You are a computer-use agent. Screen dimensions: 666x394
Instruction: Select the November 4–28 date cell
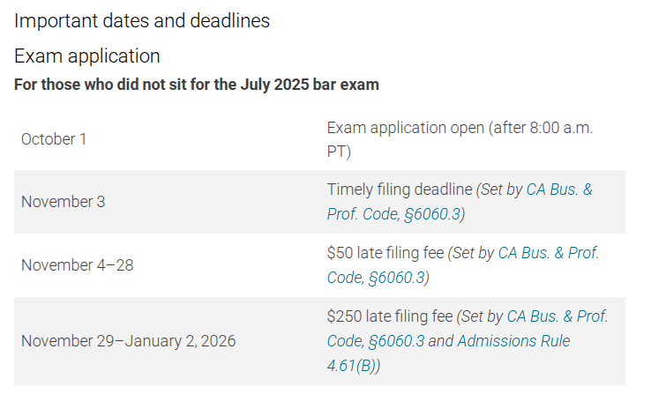click(x=78, y=265)
